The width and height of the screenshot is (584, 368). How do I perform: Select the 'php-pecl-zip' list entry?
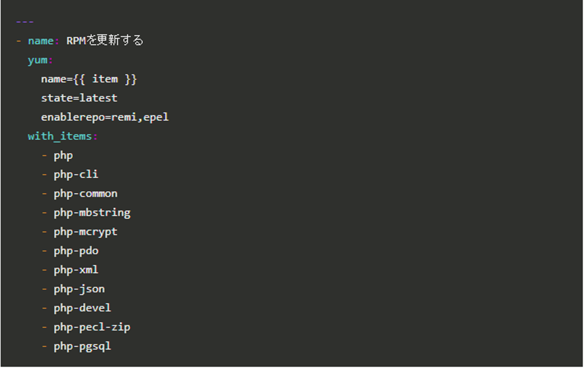(x=92, y=327)
